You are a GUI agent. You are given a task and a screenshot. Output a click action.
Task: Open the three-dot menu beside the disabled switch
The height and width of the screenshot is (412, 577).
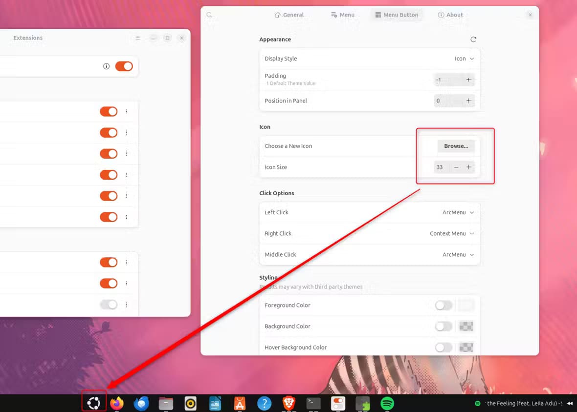[x=126, y=305]
